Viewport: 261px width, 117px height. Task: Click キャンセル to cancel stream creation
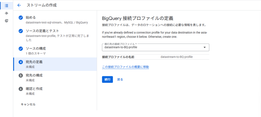pyautogui.click(x=28, y=104)
